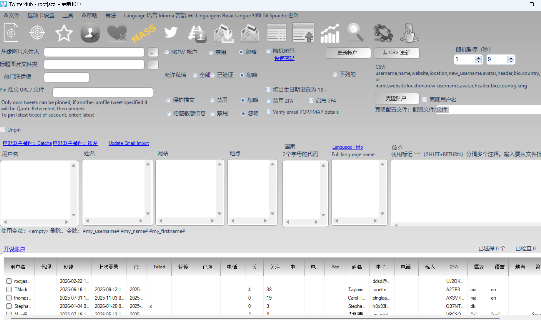The height and width of the screenshot is (320, 541).
Task: Select 禁用 in the NSFW row
Action: [211, 53]
